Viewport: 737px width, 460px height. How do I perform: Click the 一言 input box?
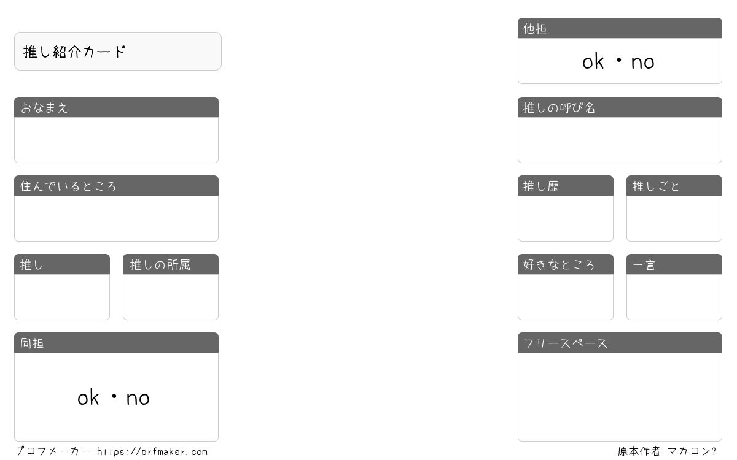tap(674, 297)
